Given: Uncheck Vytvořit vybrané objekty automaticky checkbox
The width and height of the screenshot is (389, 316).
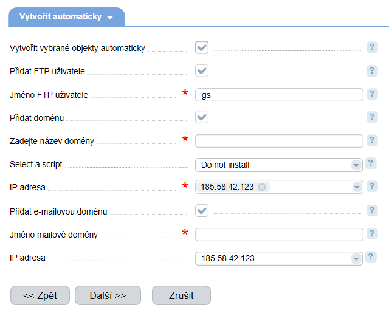Looking at the screenshot, I should point(202,47).
